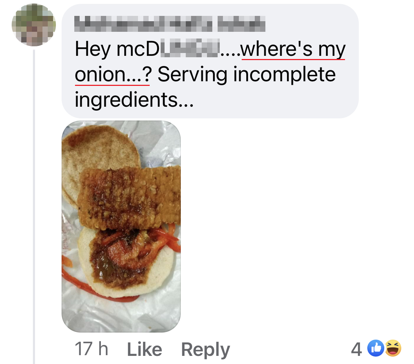Reply to the comment
414x364 pixels.
click(x=206, y=350)
